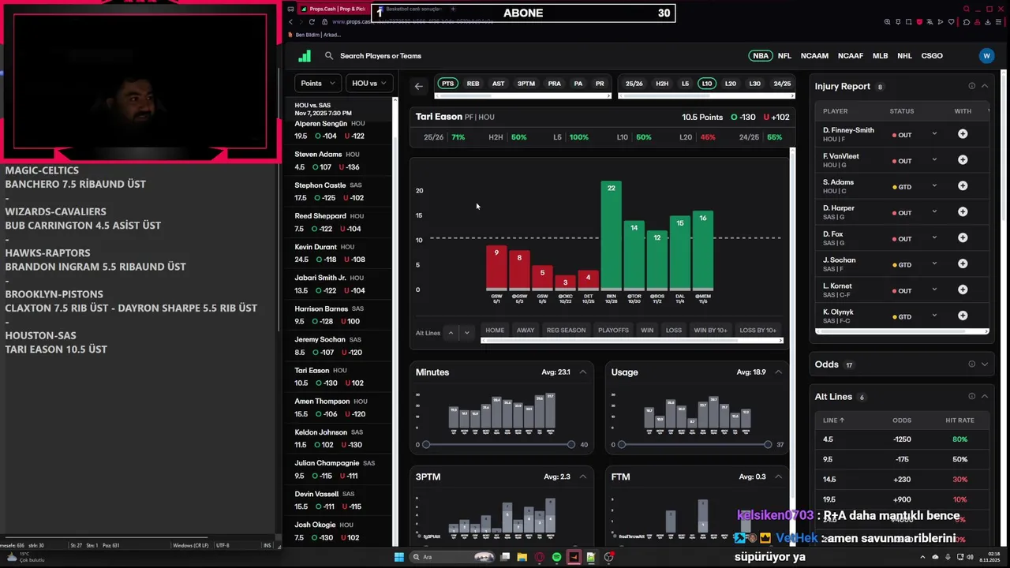Screen dimensions: 1010x568
Task: Switch to the MLB league tab
Action: tap(880, 56)
